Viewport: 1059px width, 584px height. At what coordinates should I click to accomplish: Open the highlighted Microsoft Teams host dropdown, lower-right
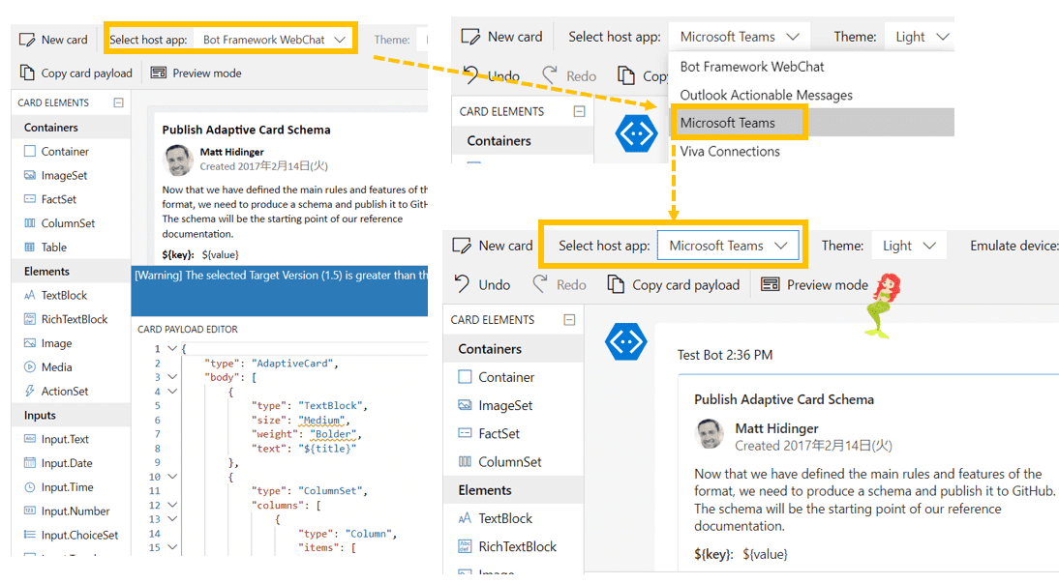pos(728,246)
